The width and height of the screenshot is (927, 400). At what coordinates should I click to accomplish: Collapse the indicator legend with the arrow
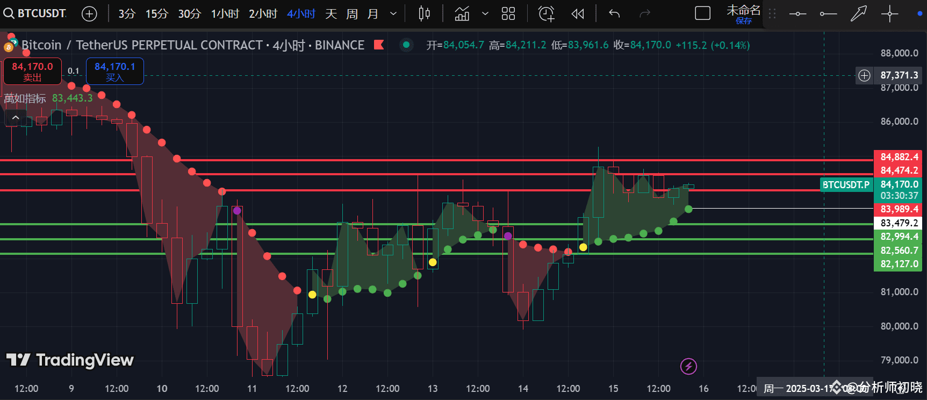pos(16,118)
